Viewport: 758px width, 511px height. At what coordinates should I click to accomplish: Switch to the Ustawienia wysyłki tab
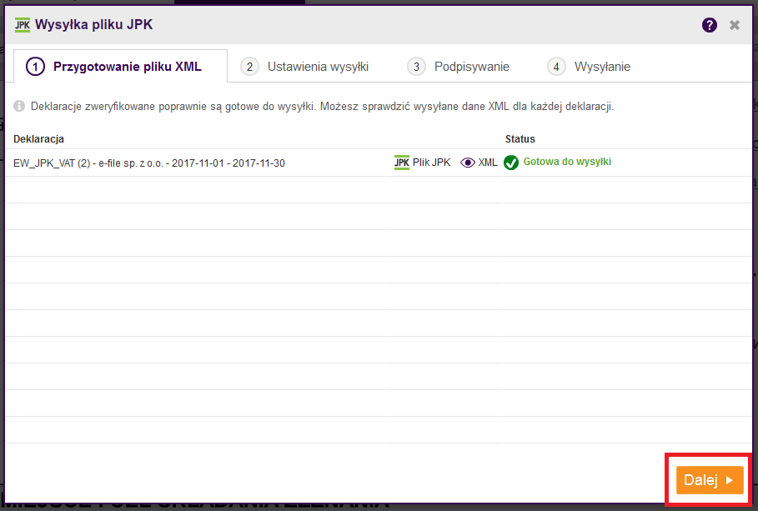tap(305, 67)
